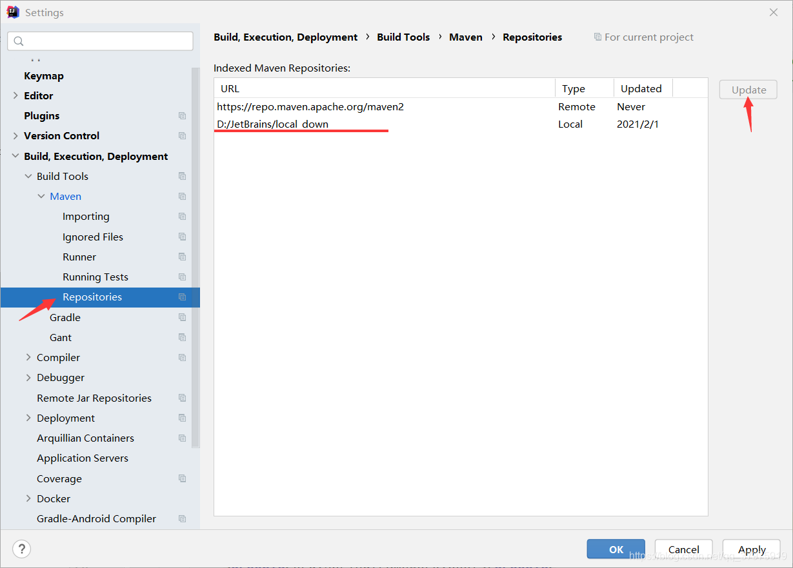Select Ignored Files under Maven
This screenshot has height=568, width=793.
(x=93, y=237)
